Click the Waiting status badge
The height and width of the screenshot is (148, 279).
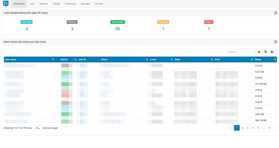click(72, 22)
